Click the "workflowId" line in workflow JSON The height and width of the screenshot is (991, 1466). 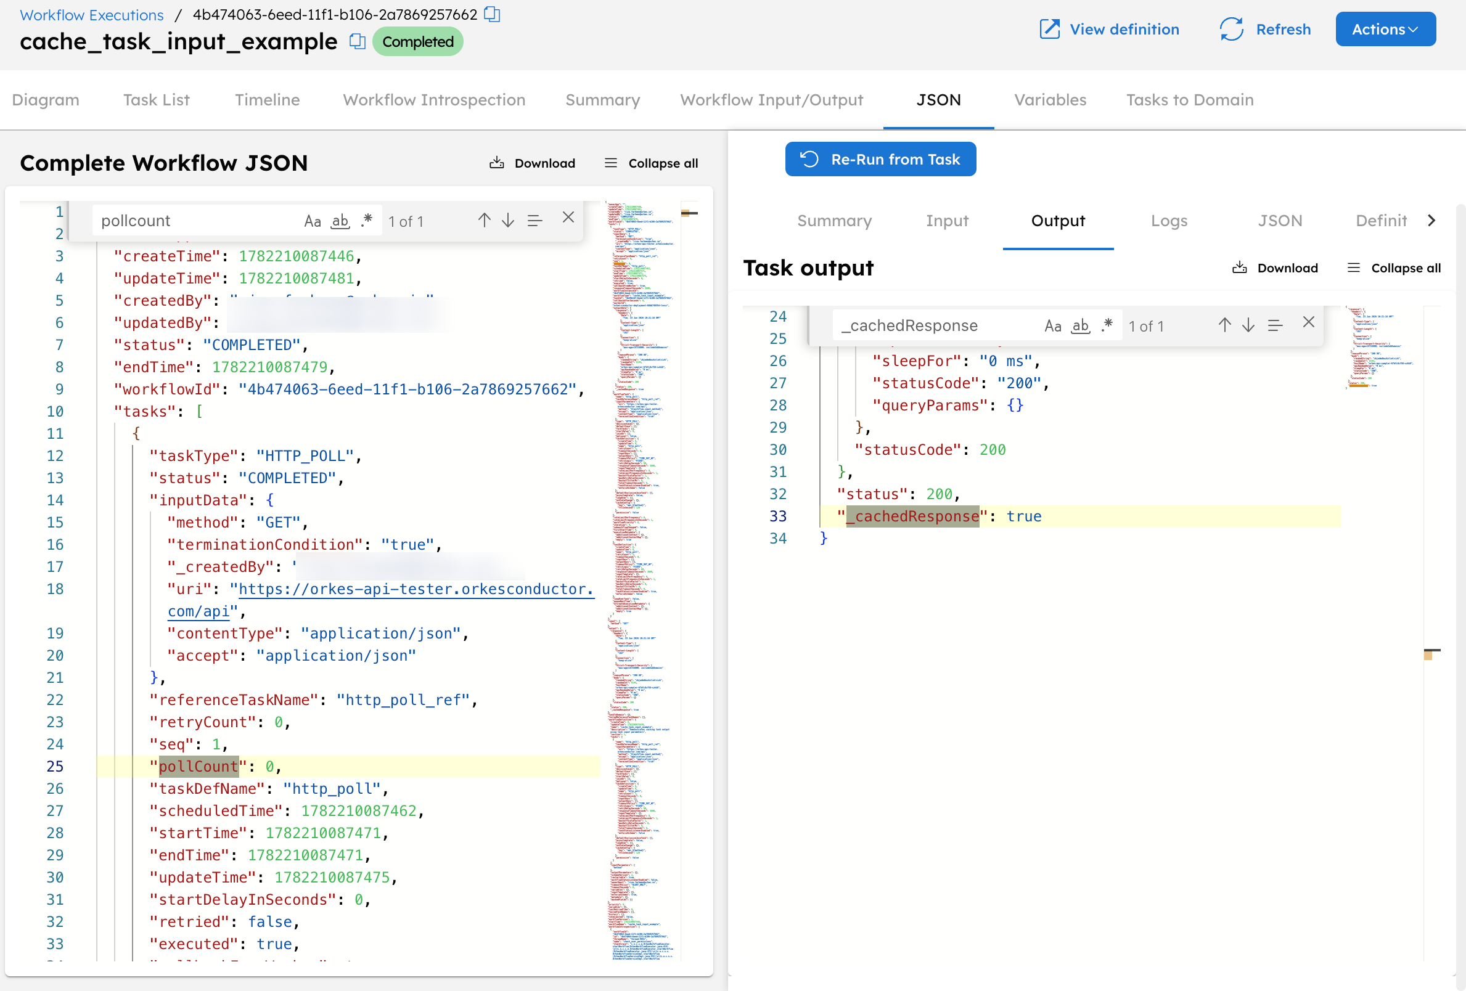point(349,389)
